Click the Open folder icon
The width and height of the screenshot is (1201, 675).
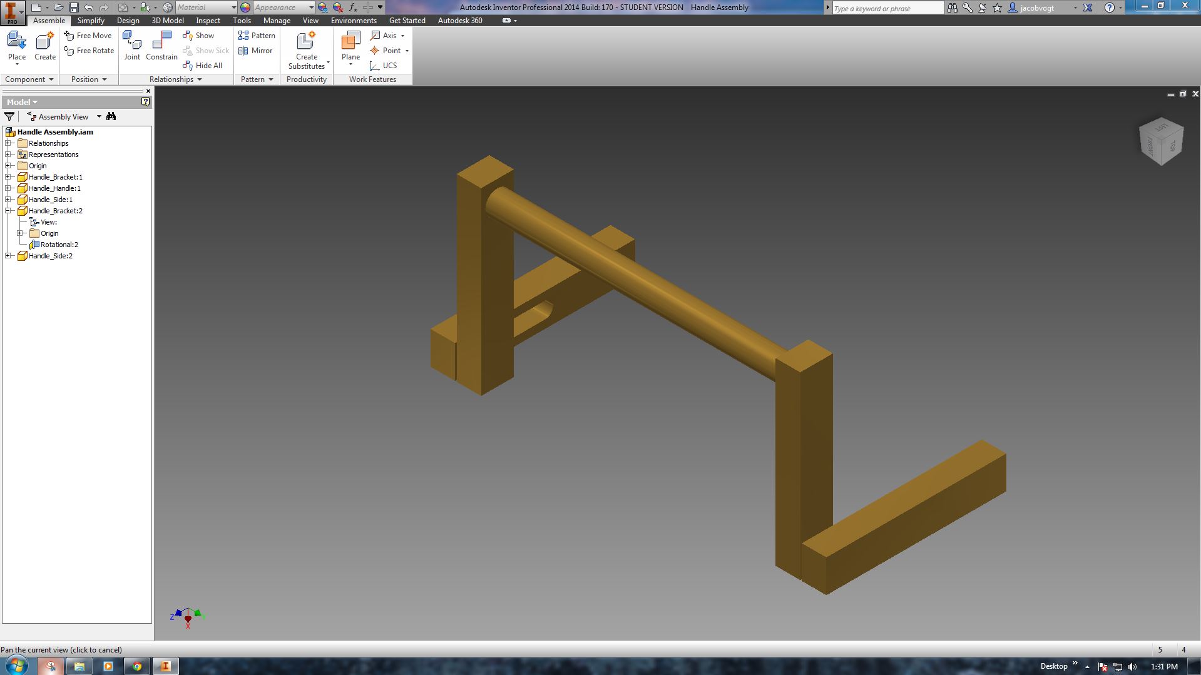58,8
